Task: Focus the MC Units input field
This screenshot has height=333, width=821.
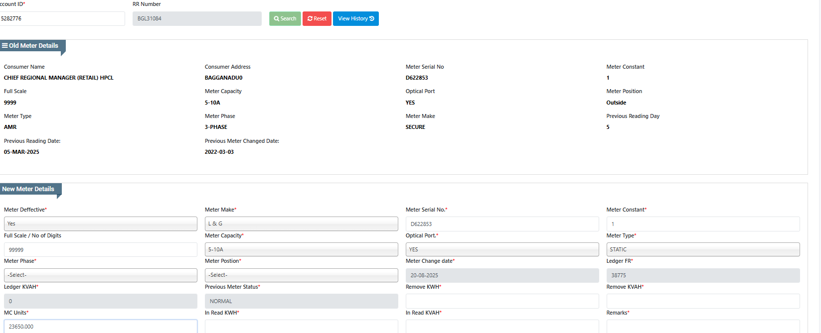Action: (x=100, y=327)
